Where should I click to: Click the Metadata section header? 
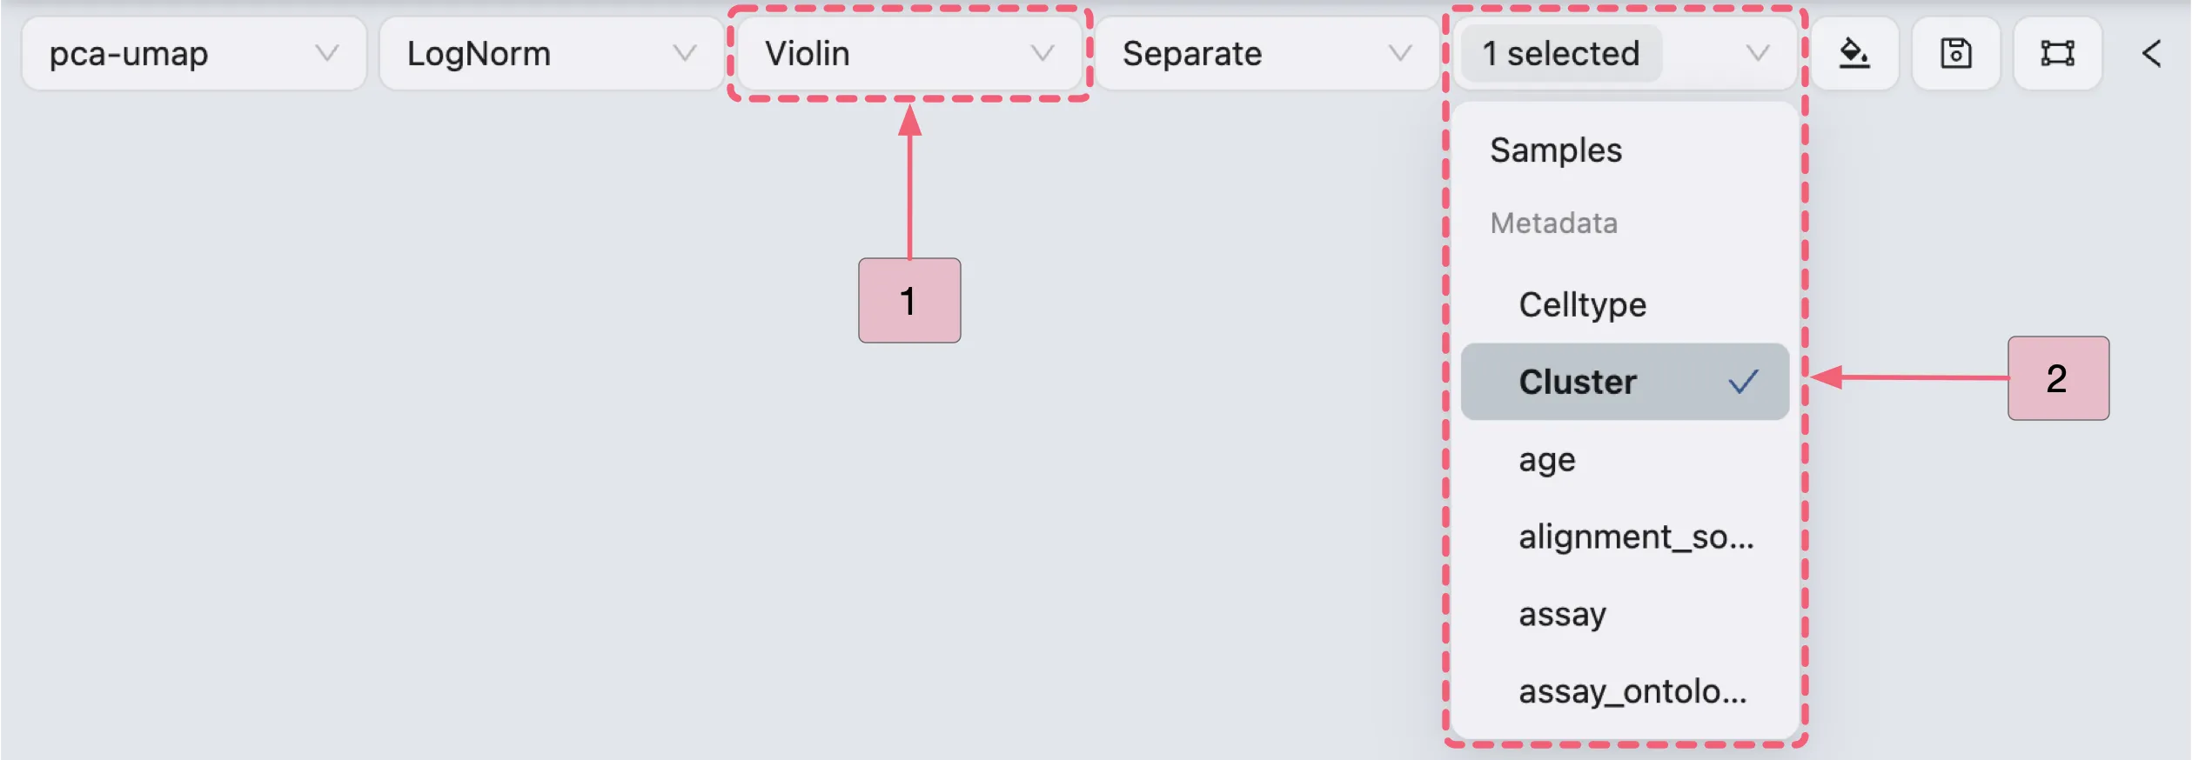[x=1553, y=223]
